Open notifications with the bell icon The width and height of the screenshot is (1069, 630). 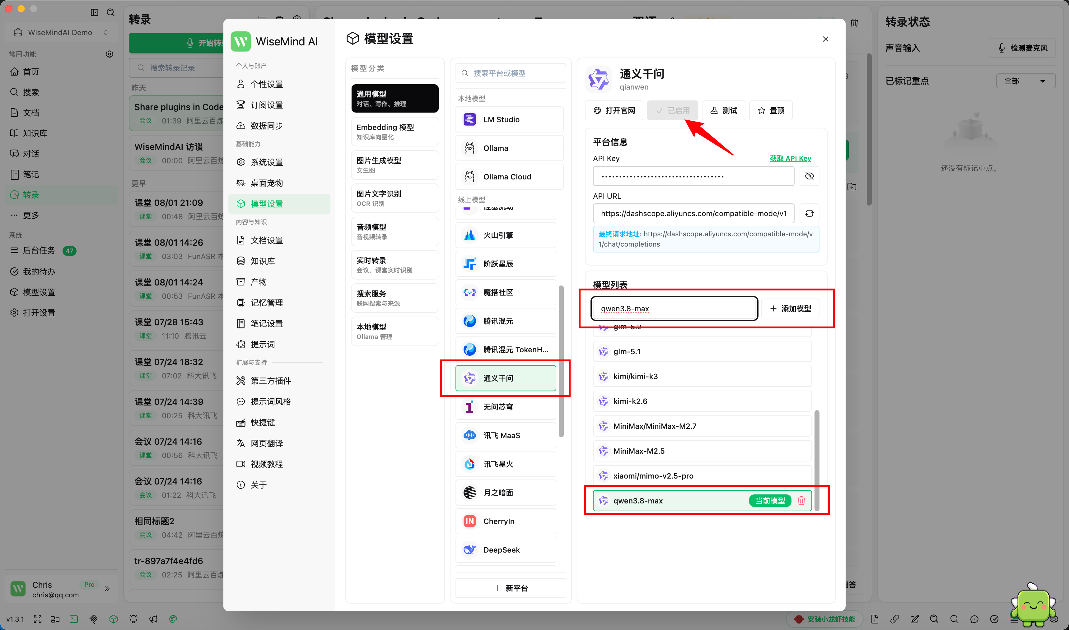tap(133, 619)
